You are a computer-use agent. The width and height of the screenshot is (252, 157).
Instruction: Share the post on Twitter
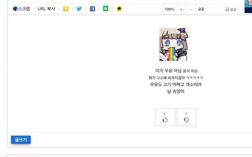79,9
